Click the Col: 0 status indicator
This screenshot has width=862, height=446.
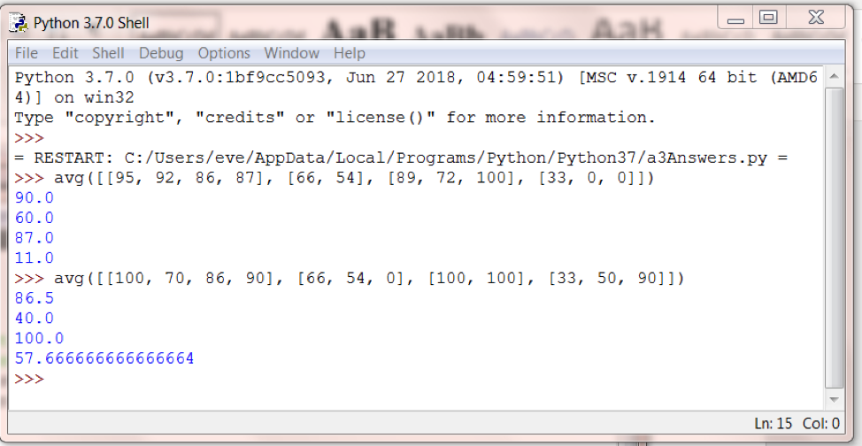[x=820, y=424]
